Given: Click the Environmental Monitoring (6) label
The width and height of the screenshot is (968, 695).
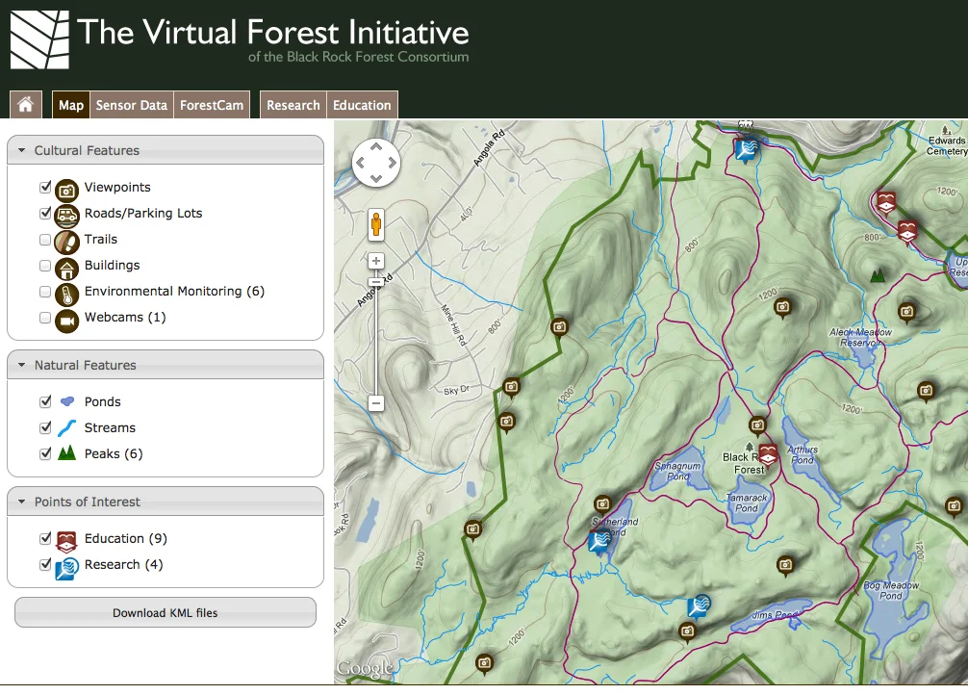Looking at the screenshot, I should (x=175, y=291).
